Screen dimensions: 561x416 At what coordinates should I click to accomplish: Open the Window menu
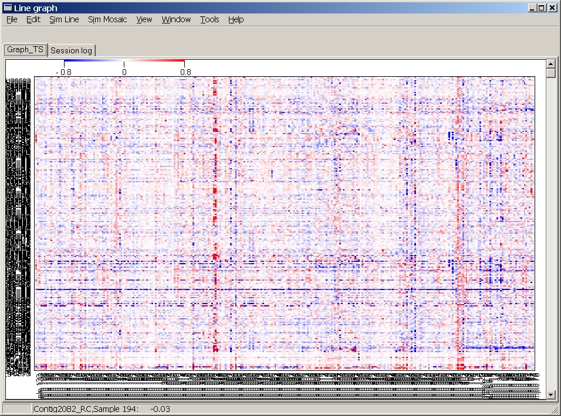coord(176,19)
